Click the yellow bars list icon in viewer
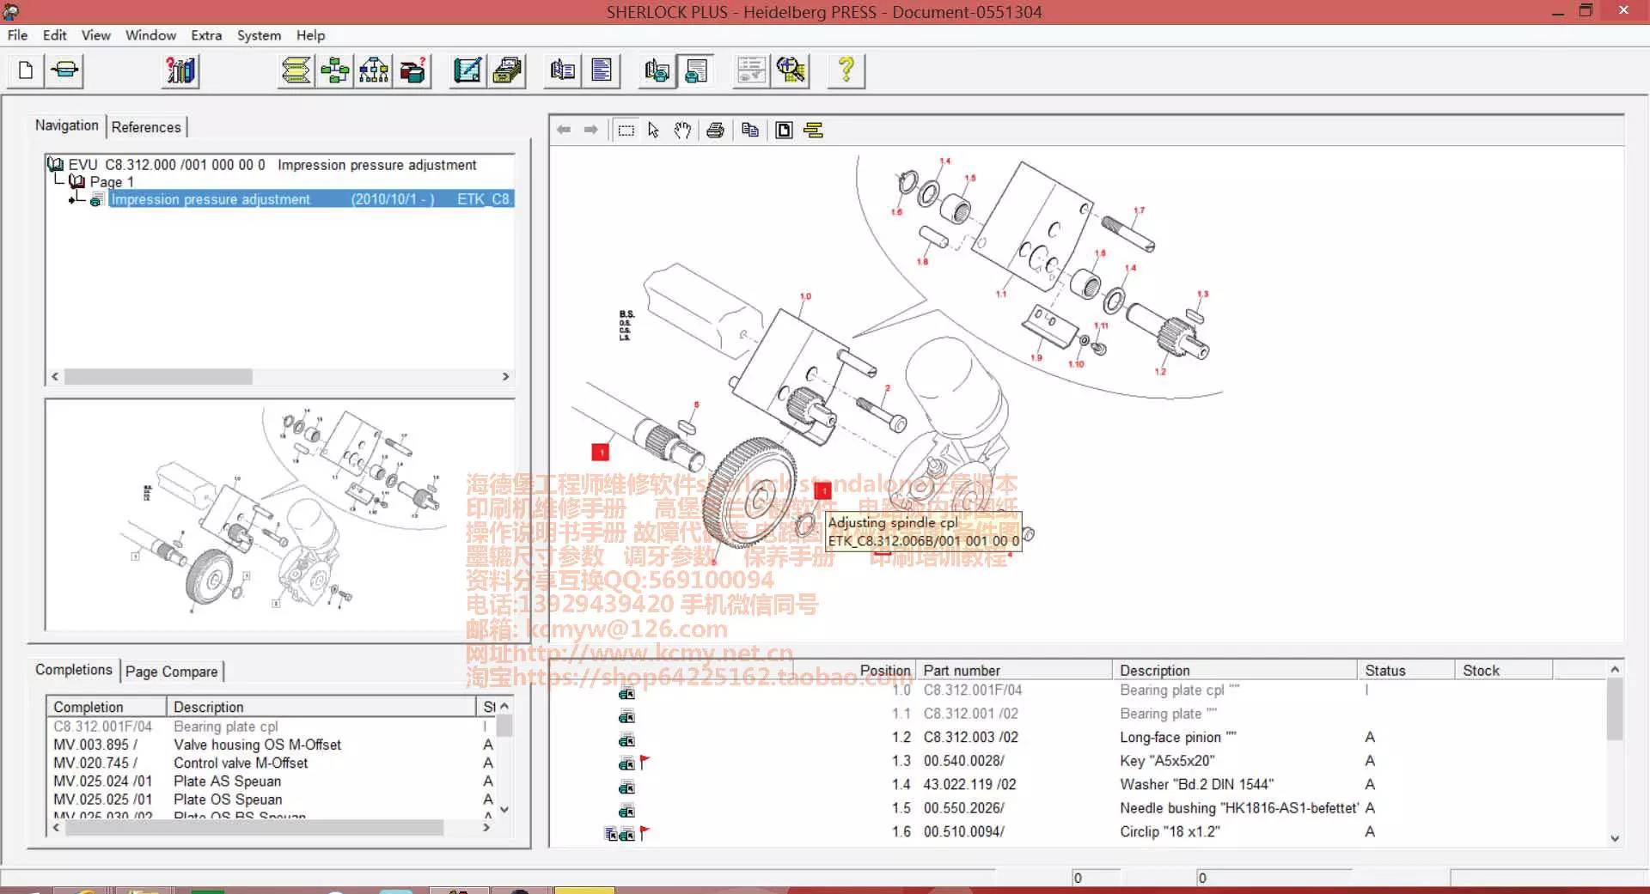Viewport: 1650px width, 894px height. [x=813, y=131]
